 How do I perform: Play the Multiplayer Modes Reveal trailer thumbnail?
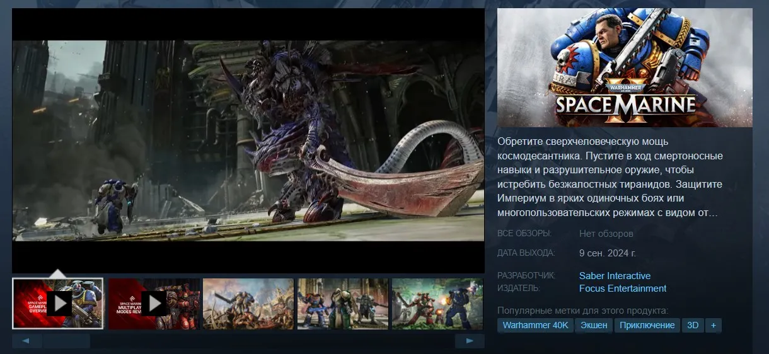154,304
